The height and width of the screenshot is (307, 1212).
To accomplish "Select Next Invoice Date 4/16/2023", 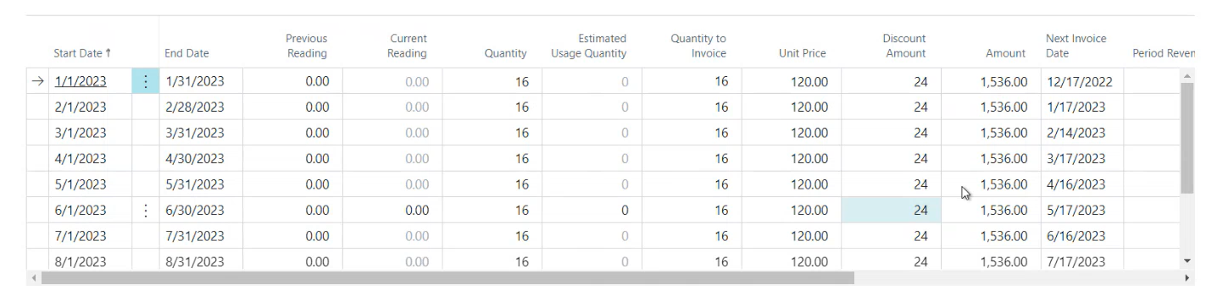I will point(1082,184).
